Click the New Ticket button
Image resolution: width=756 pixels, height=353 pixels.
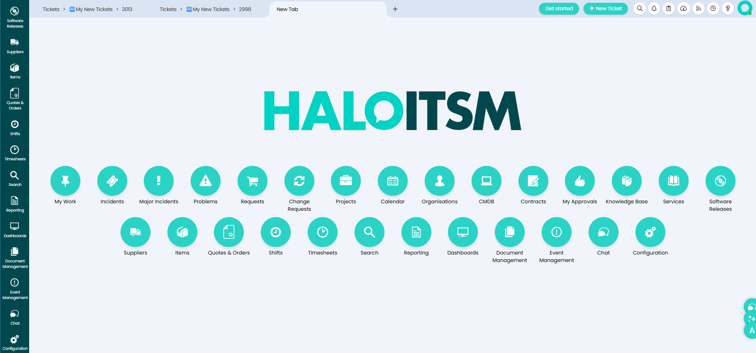(606, 8)
